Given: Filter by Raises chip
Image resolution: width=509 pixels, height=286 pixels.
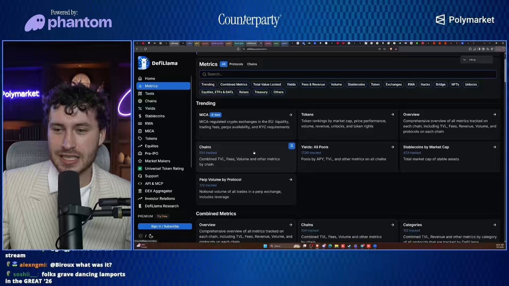Looking at the screenshot, I should coord(244,92).
